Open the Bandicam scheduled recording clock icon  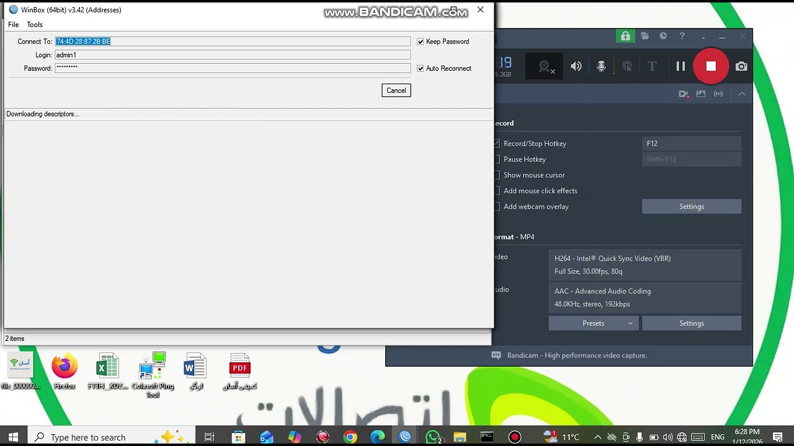[x=663, y=37]
